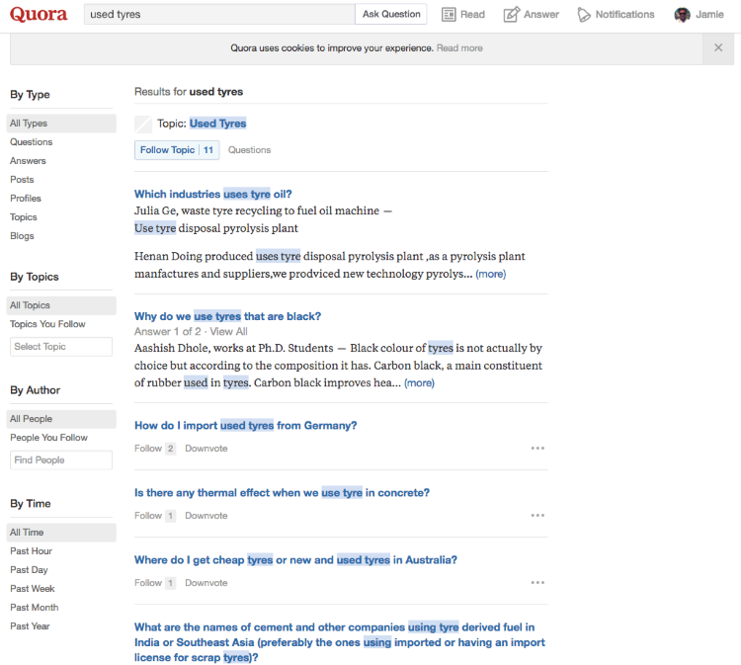Image resolution: width=741 pixels, height=665 pixels.
Task: Filter results by Answers
Action: pyautogui.click(x=28, y=161)
